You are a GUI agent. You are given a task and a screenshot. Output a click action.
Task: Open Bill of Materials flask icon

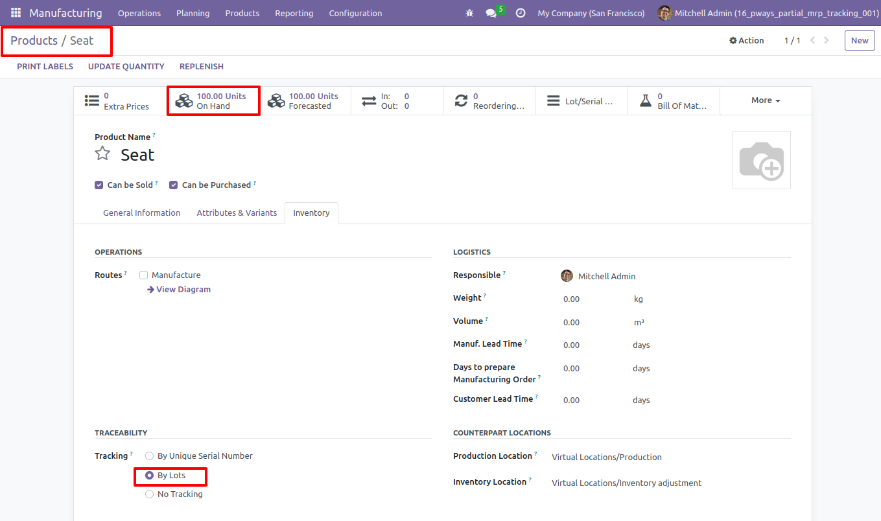(646, 101)
